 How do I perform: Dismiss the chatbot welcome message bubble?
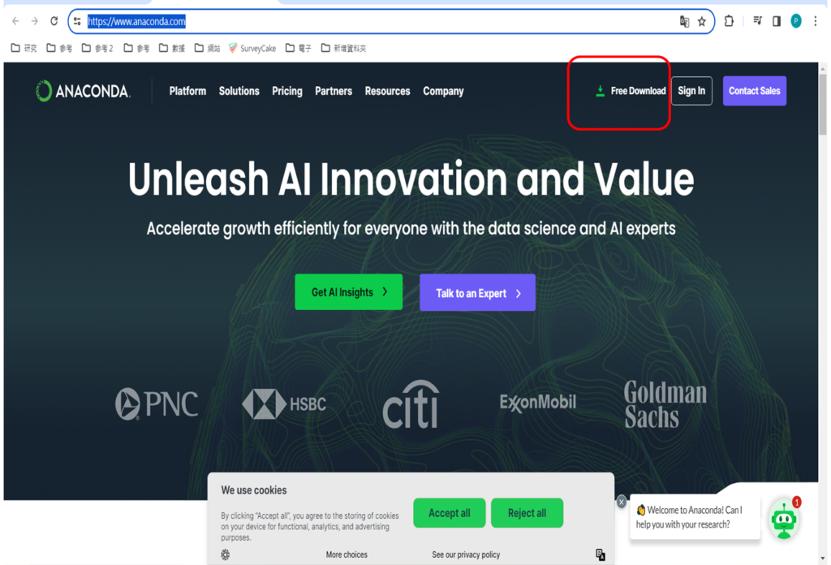tap(622, 502)
